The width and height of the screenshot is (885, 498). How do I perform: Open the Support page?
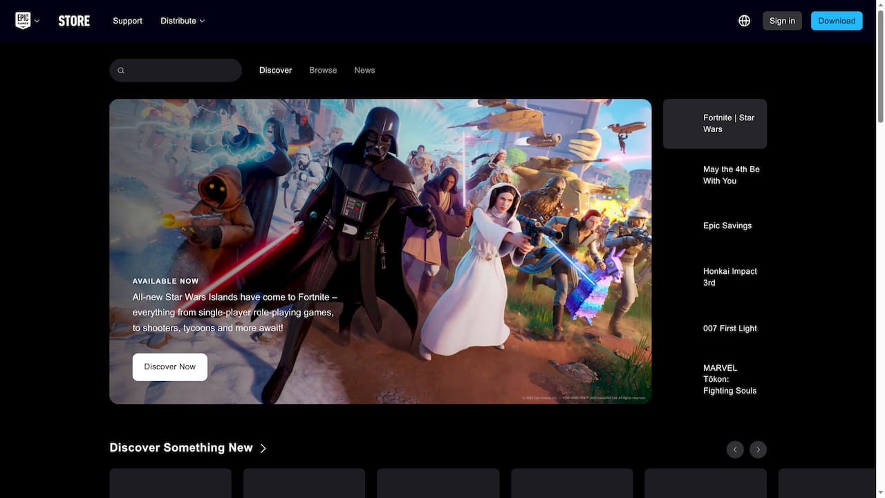127,21
